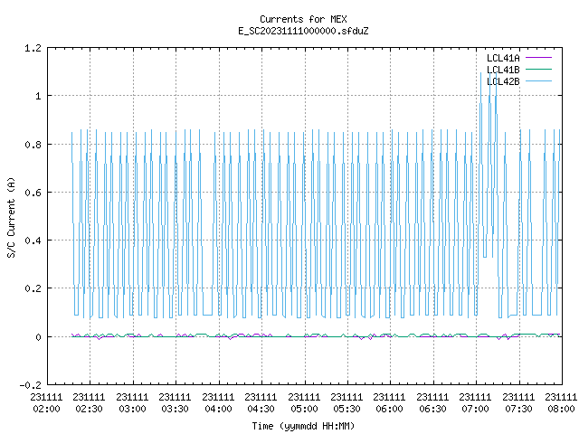Click the x-axis tick label 02:00
This screenshot has height=434, width=579.
46,409
